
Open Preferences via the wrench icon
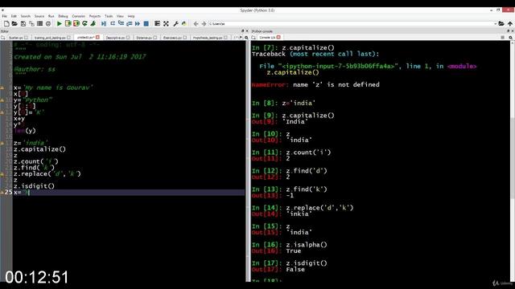(x=175, y=23)
